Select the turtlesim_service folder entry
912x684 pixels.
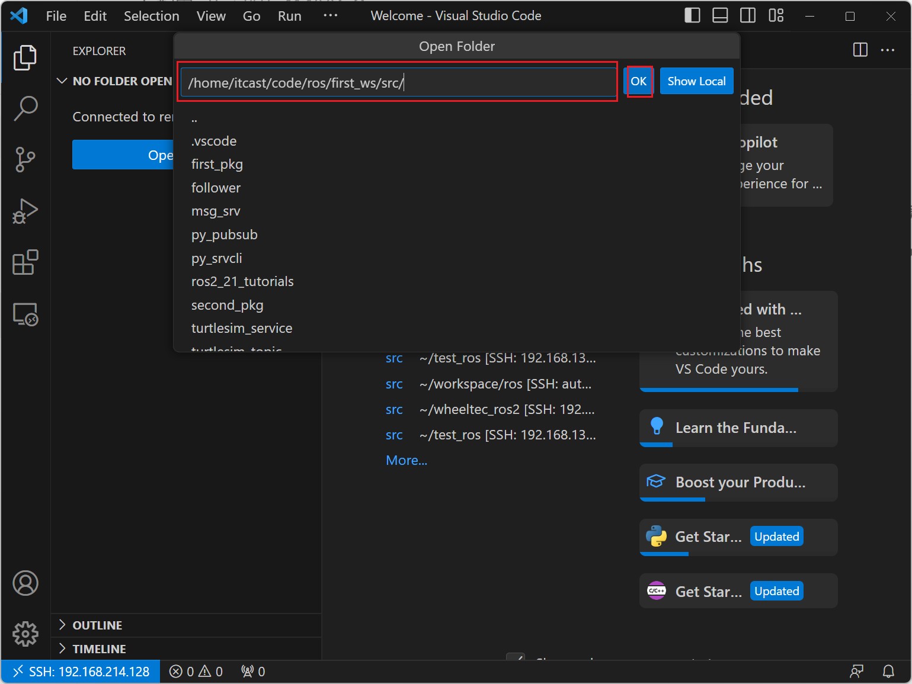(x=456, y=328)
